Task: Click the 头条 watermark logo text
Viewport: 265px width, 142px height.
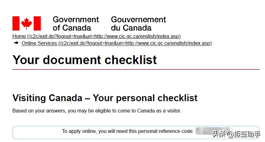Action: [x=219, y=134]
